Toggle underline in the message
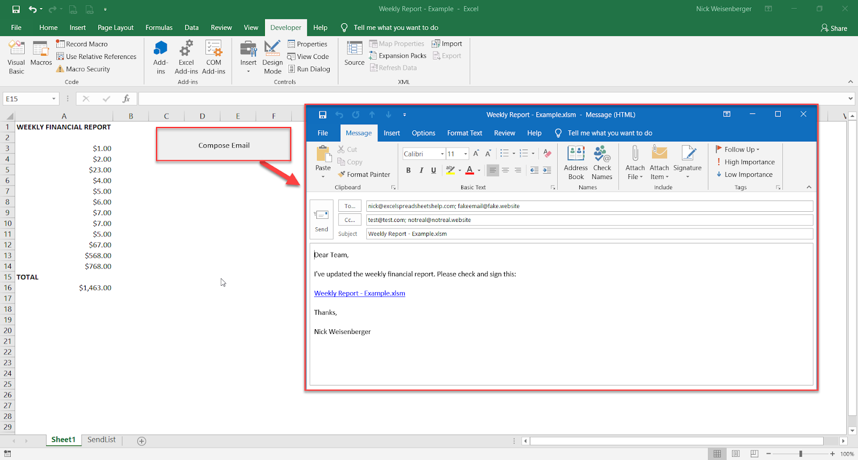This screenshot has height=460, width=858. (433, 170)
